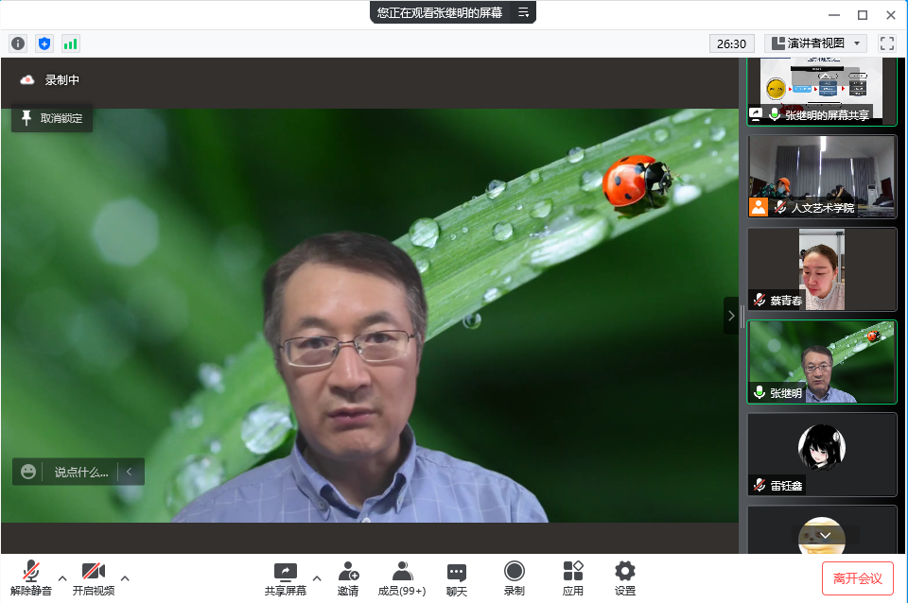Screen dimensions: 908x603
Task: Open 设置 settings gear
Action: (624, 577)
